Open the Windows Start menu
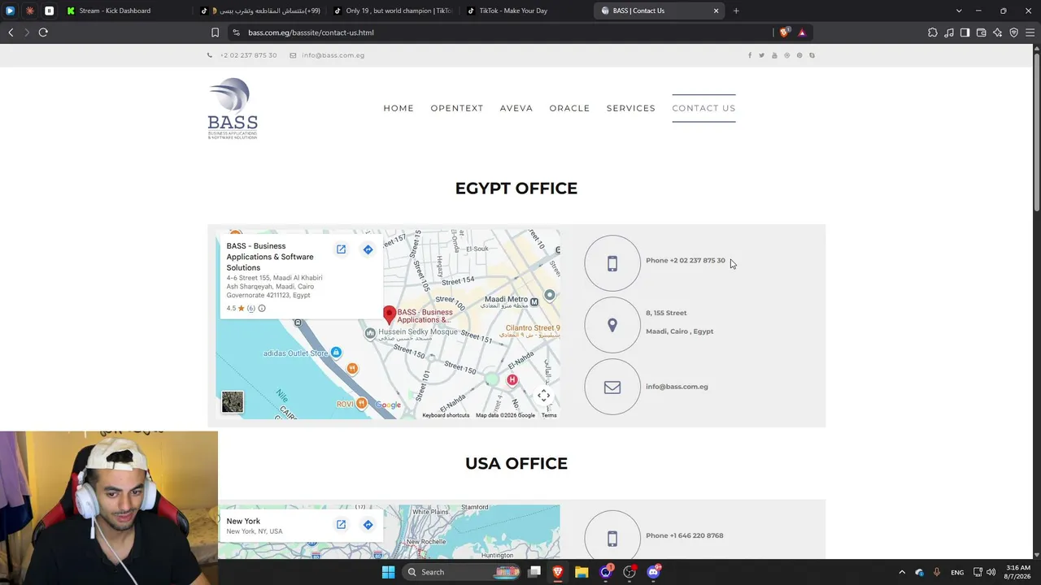 click(388, 572)
